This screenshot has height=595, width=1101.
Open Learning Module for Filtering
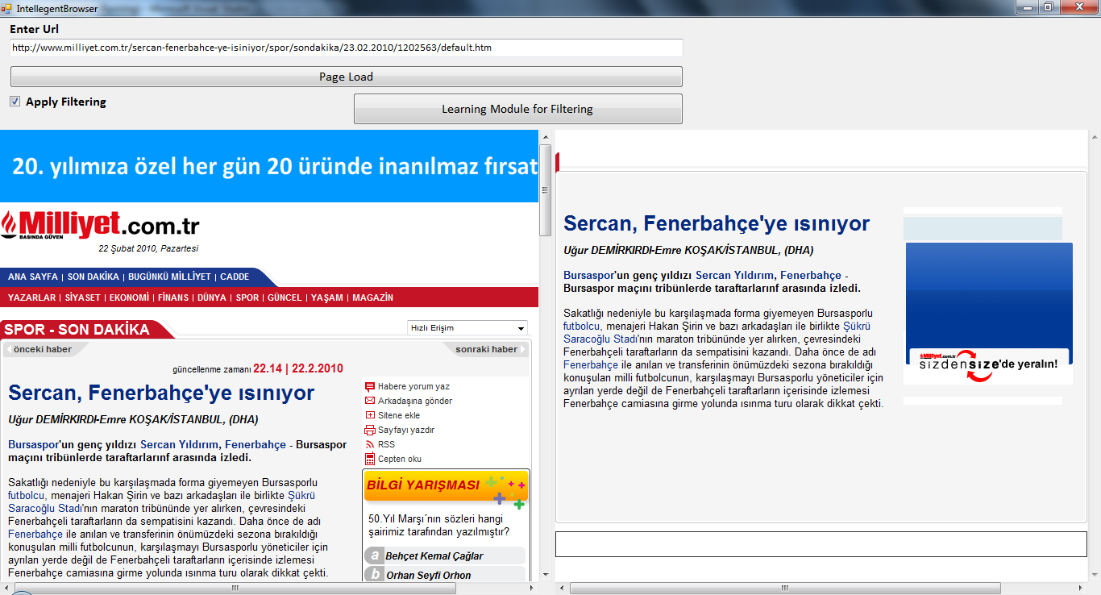click(517, 109)
